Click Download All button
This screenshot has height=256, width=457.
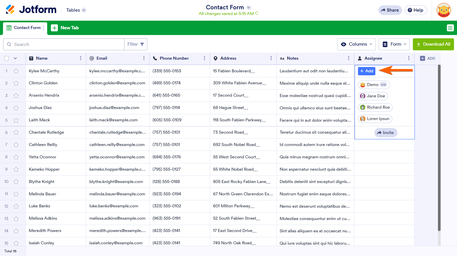433,44
